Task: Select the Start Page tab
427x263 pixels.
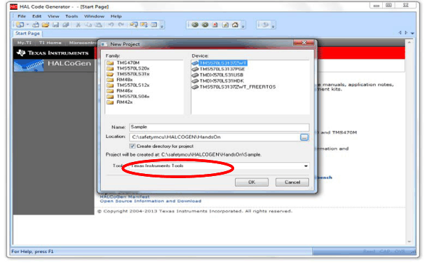Action: [x=27, y=34]
